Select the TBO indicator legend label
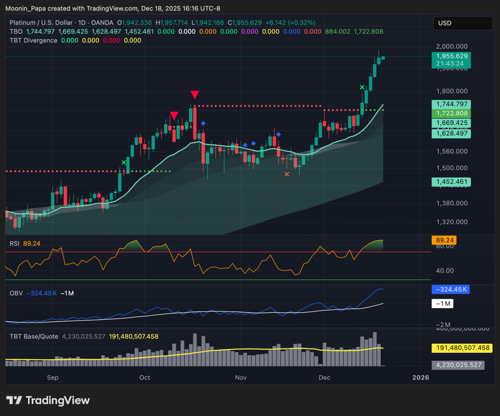 [16, 31]
